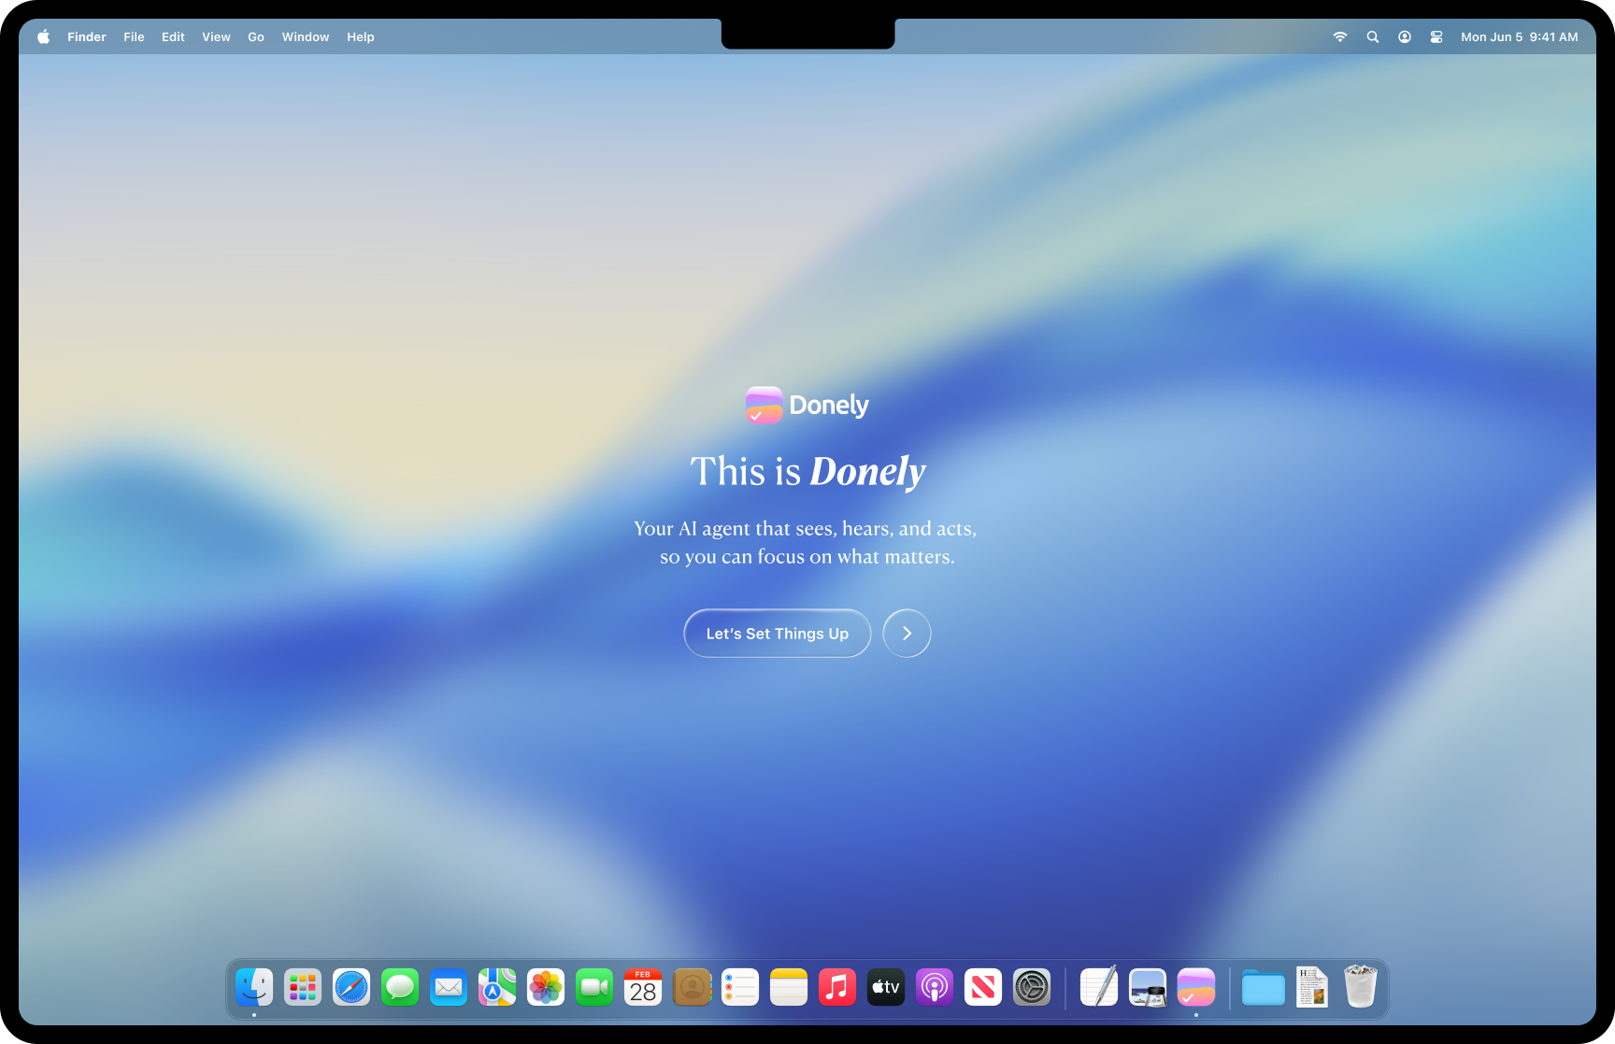Open System Settings from the Dock
Viewport: 1615px width, 1044px height.
tap(1032, 987)
